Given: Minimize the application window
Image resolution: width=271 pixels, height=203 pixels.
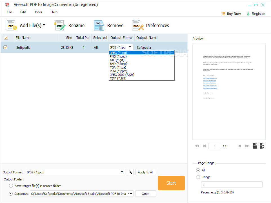Looking at the screenshot, I should click(249, 5).
